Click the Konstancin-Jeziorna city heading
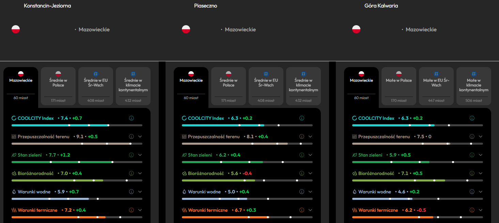499x223 pixels. [x=47, y=6]
